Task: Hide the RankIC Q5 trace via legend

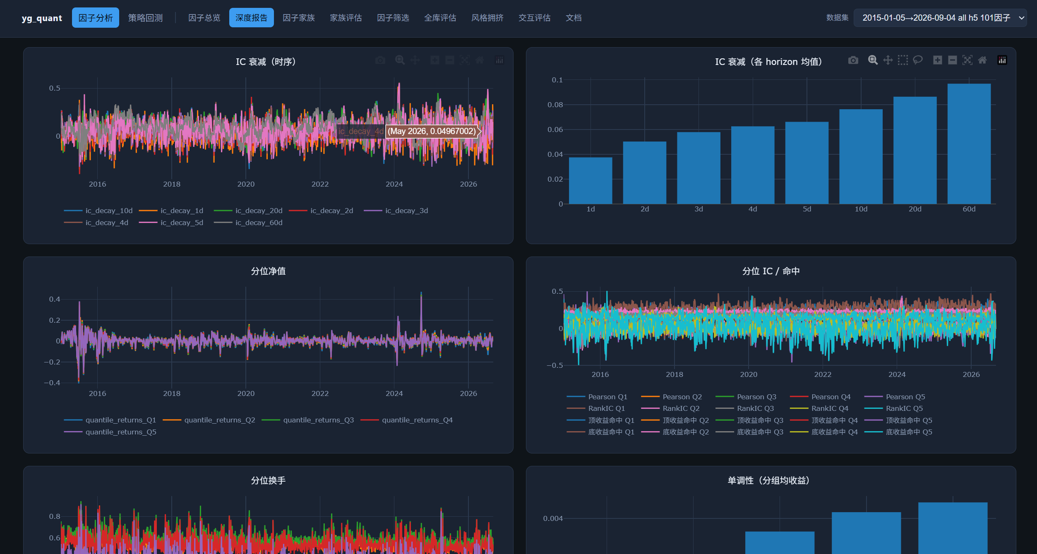Action: pyautogui.click(x=894, y=408)
